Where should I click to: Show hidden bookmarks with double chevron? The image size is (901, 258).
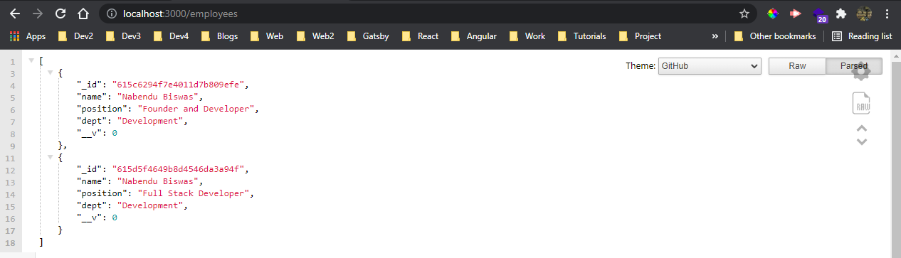pos(715,36)
